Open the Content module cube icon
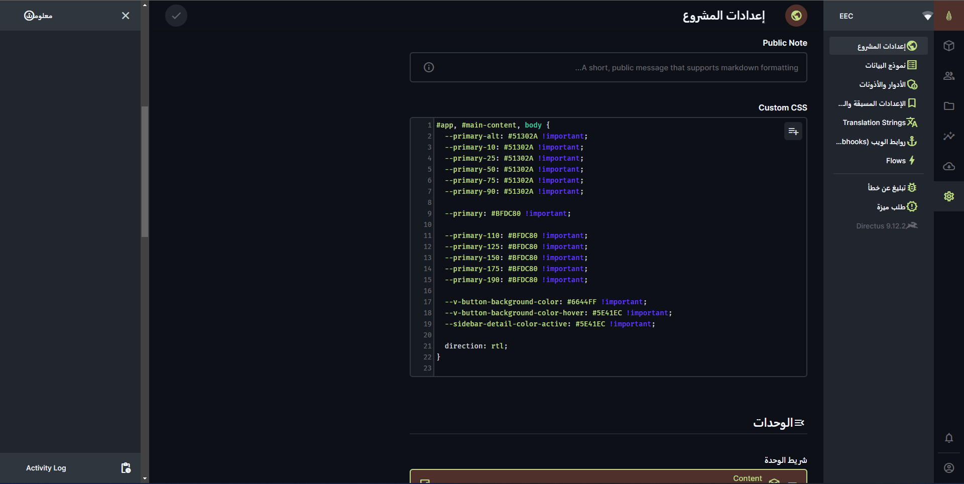Screen dimensions: 964x484 949,46
